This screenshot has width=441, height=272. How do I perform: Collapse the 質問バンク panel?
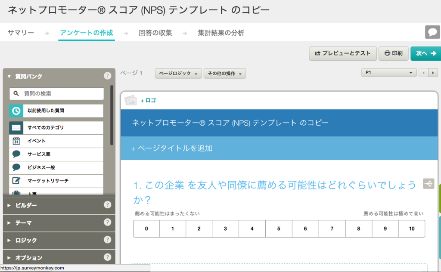[9, 76]
